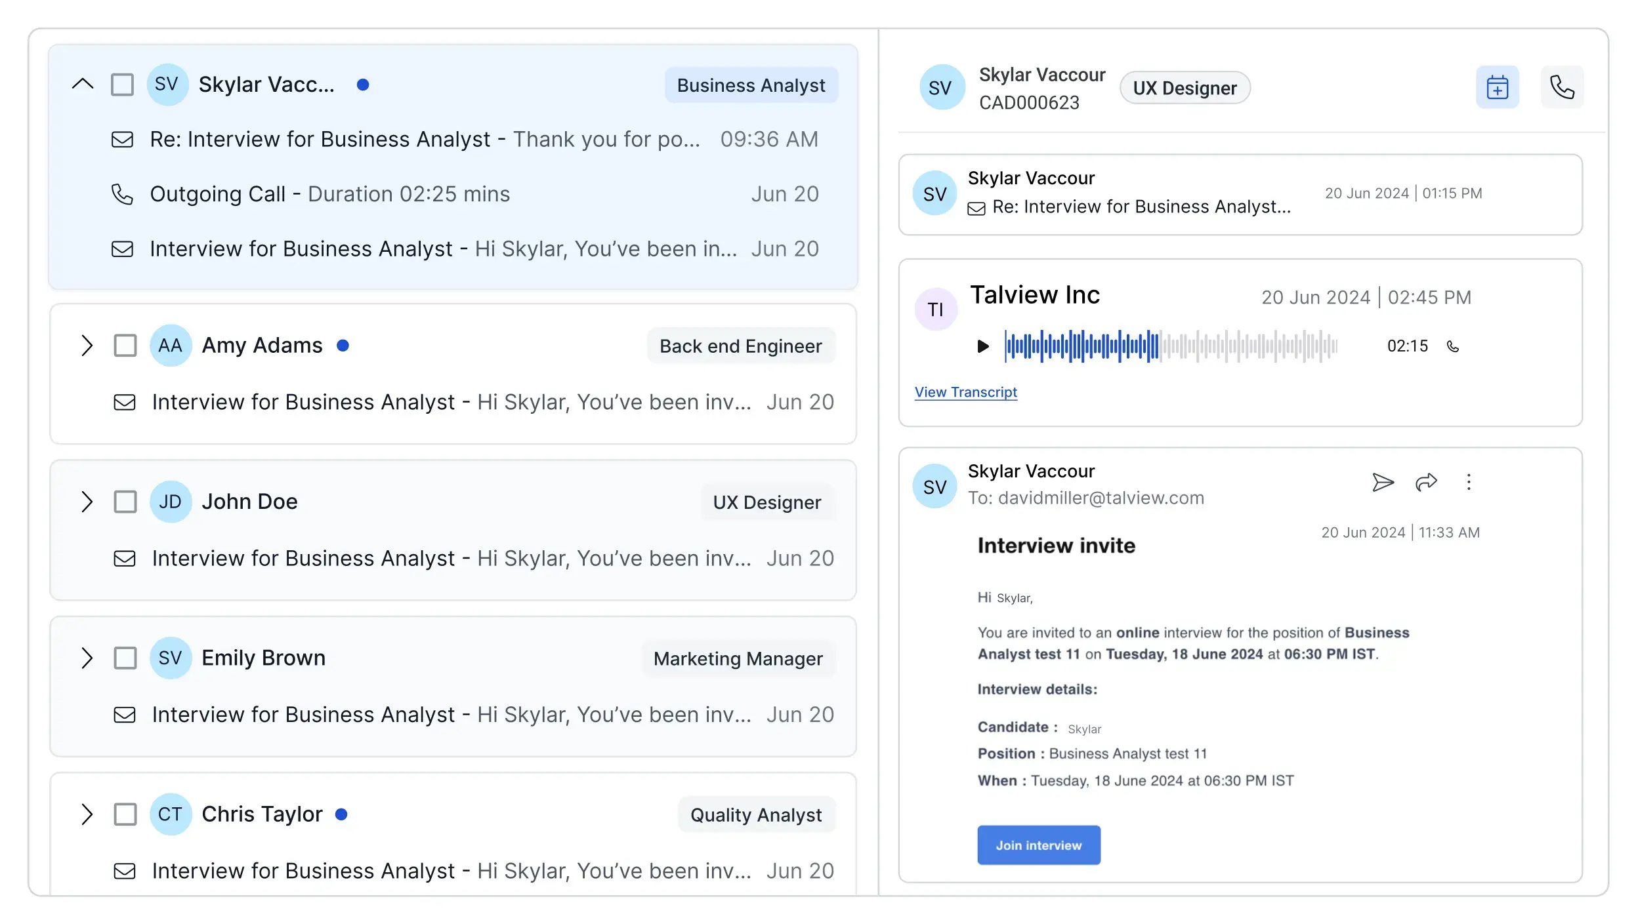
Task: Forward the Interview invite using the share arrow
Action: click(x=1425, y=483)
